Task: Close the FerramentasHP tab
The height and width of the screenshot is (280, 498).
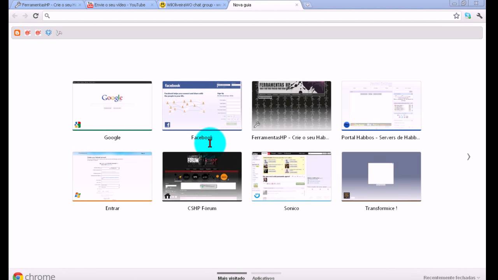Action: (80, 5)
